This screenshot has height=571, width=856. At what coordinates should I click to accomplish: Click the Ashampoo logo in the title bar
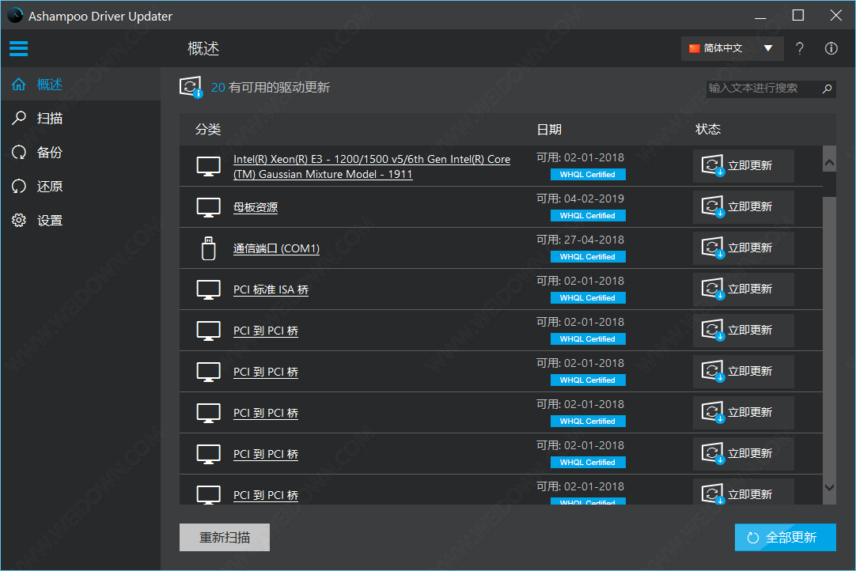click(15, 15)
